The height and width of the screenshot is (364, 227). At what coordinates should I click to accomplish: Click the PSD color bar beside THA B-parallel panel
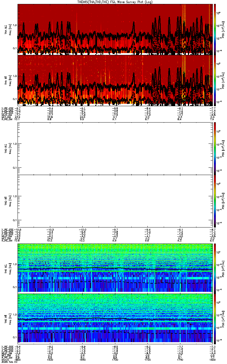point(215,80)
